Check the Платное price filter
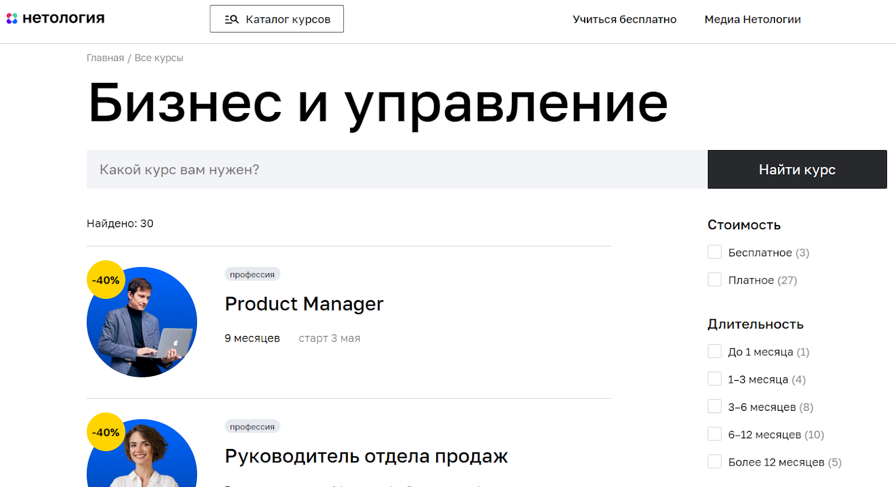Screen dimensions: 896x487 [715, 279]
